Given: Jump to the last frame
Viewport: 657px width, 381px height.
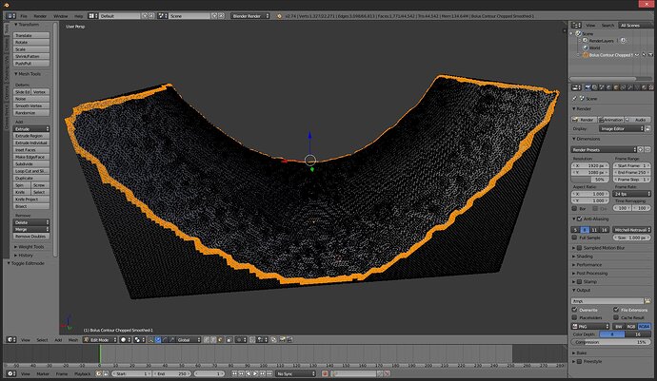Looking at the screenshot, I should (x=269, y=373).
